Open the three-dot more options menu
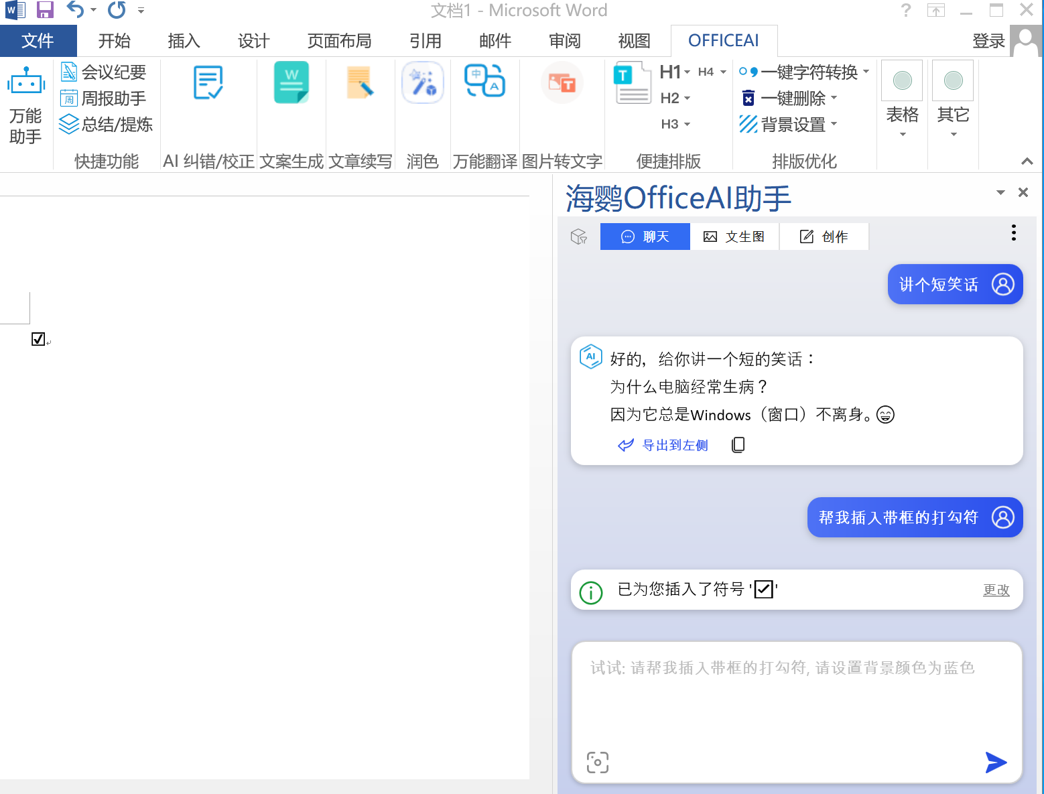Viewport: 1044px width, 794px height. pos(1014,233)
